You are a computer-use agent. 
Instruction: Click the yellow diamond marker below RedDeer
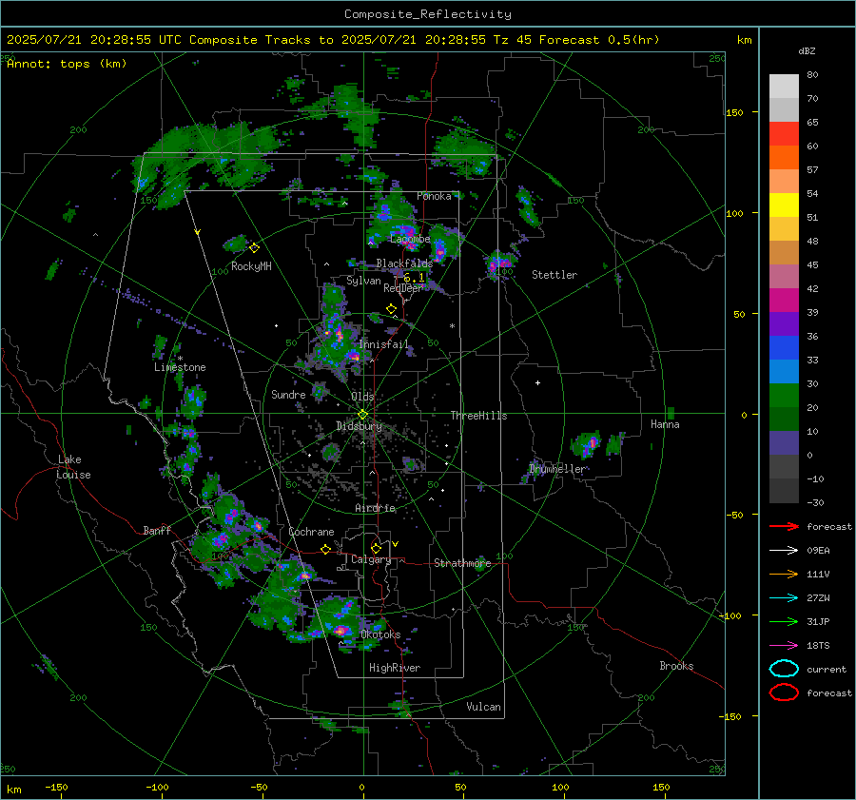point(391,309)
